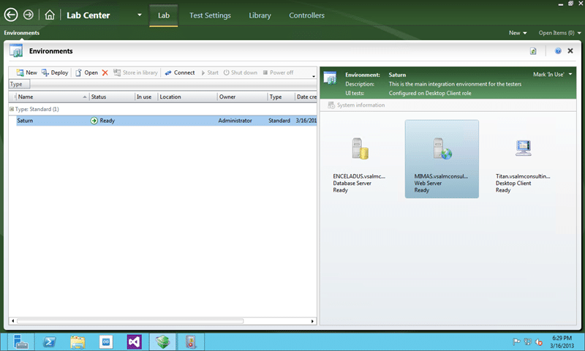Click the Administrator owner cell
The width and height of the screenshot is (585, 351).
(235, 121)
